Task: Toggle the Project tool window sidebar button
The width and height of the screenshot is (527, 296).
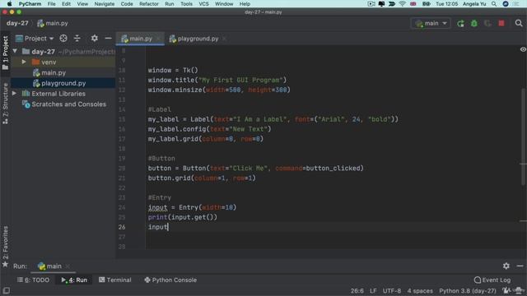Action: 5,53
